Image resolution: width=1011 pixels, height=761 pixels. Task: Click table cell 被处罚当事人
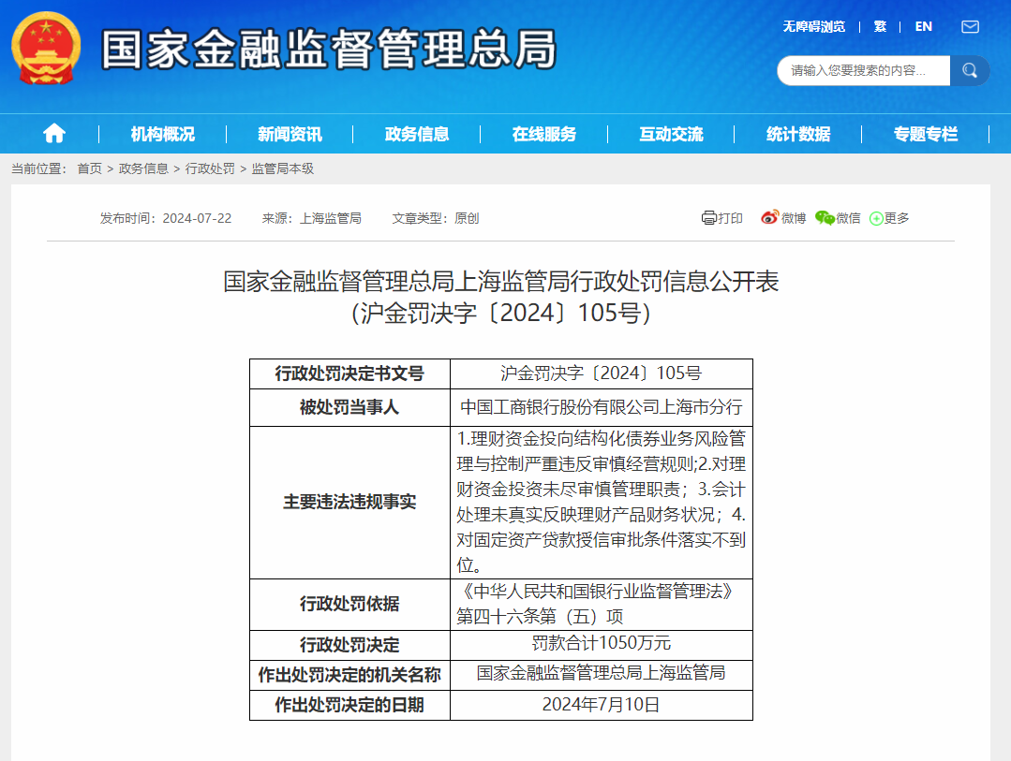point(349,407)
